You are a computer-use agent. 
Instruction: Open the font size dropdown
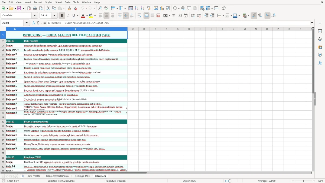(54, 16)
